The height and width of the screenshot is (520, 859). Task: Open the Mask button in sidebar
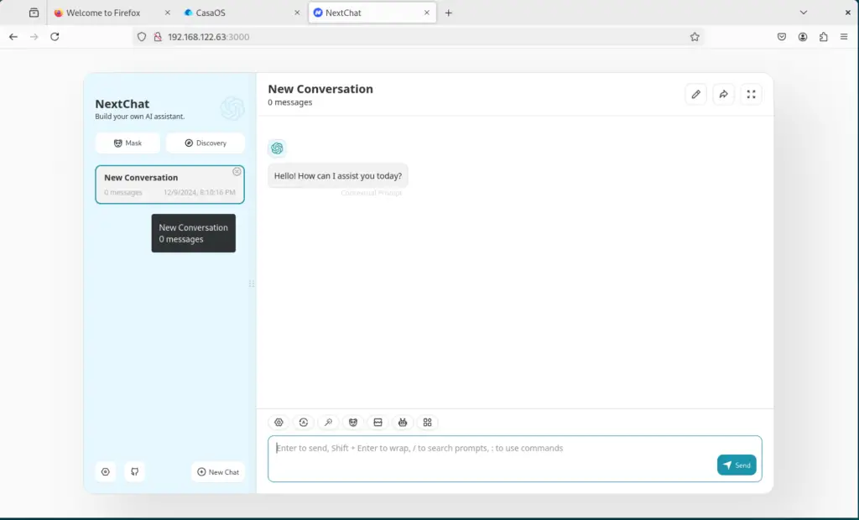point(128,143)
